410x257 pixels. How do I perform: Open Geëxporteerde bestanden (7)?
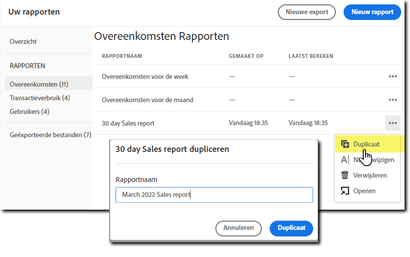(50, 135)
